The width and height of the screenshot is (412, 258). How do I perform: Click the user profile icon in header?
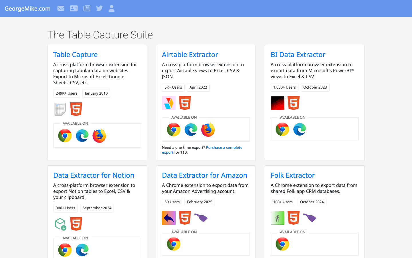[112, 8]
